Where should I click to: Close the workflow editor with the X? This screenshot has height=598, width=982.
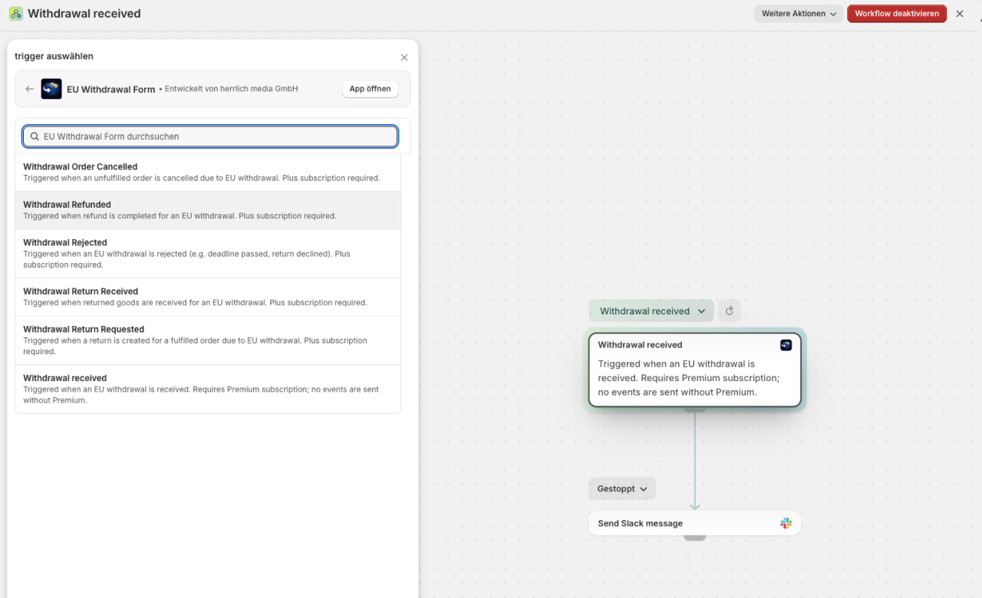960,14
